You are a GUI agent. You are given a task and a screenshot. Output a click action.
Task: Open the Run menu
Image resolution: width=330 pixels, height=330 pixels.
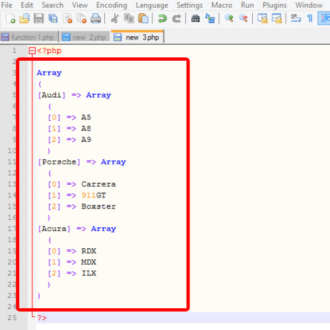pos(247,5)
